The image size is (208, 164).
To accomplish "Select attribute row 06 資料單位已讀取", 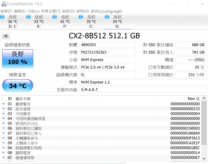I will click(x=102, y=128).
